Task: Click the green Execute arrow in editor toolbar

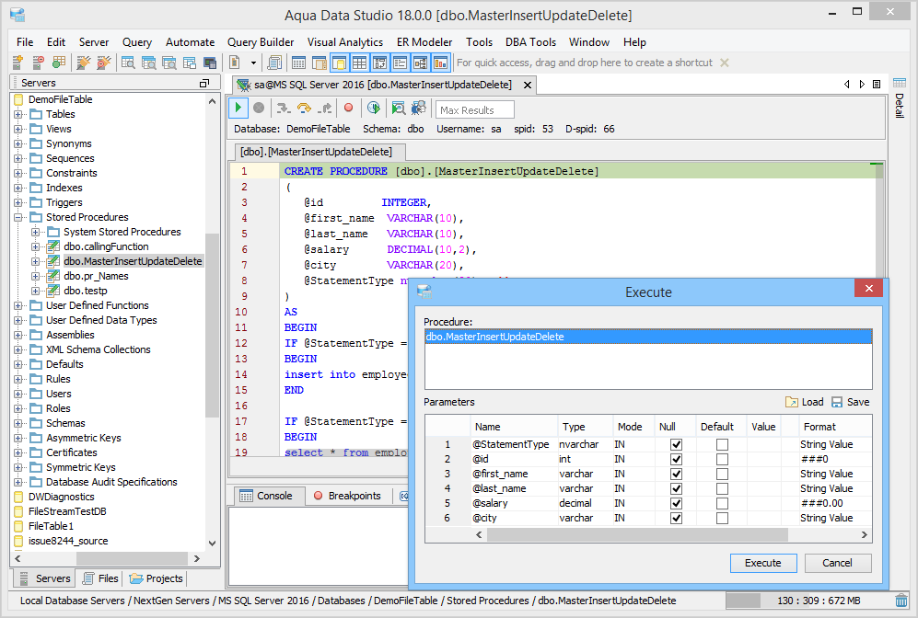Action: [x=238, y=109]
